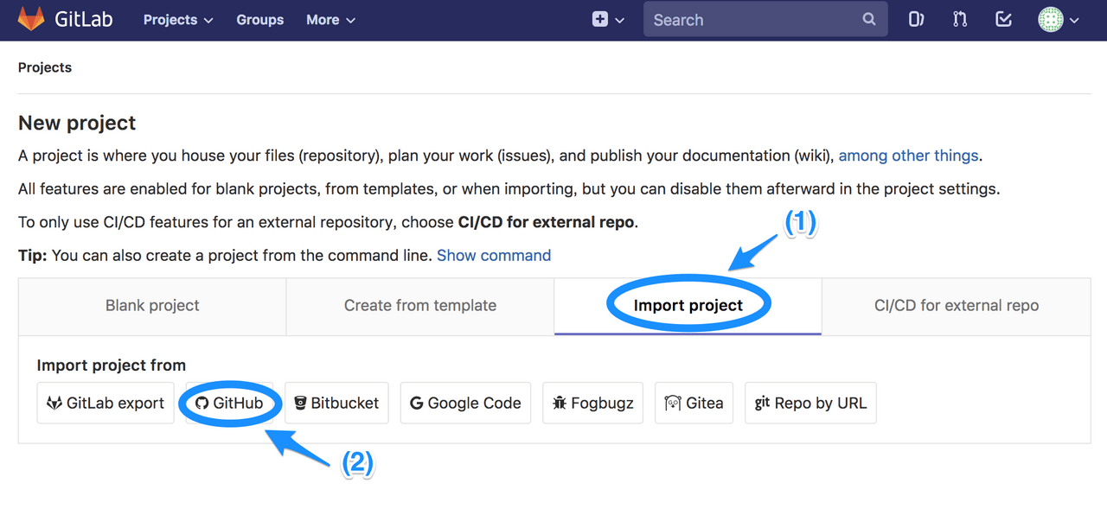Click the user avatar icon
This screenshot has height=515, width=1107.
tap(1051, 20)
